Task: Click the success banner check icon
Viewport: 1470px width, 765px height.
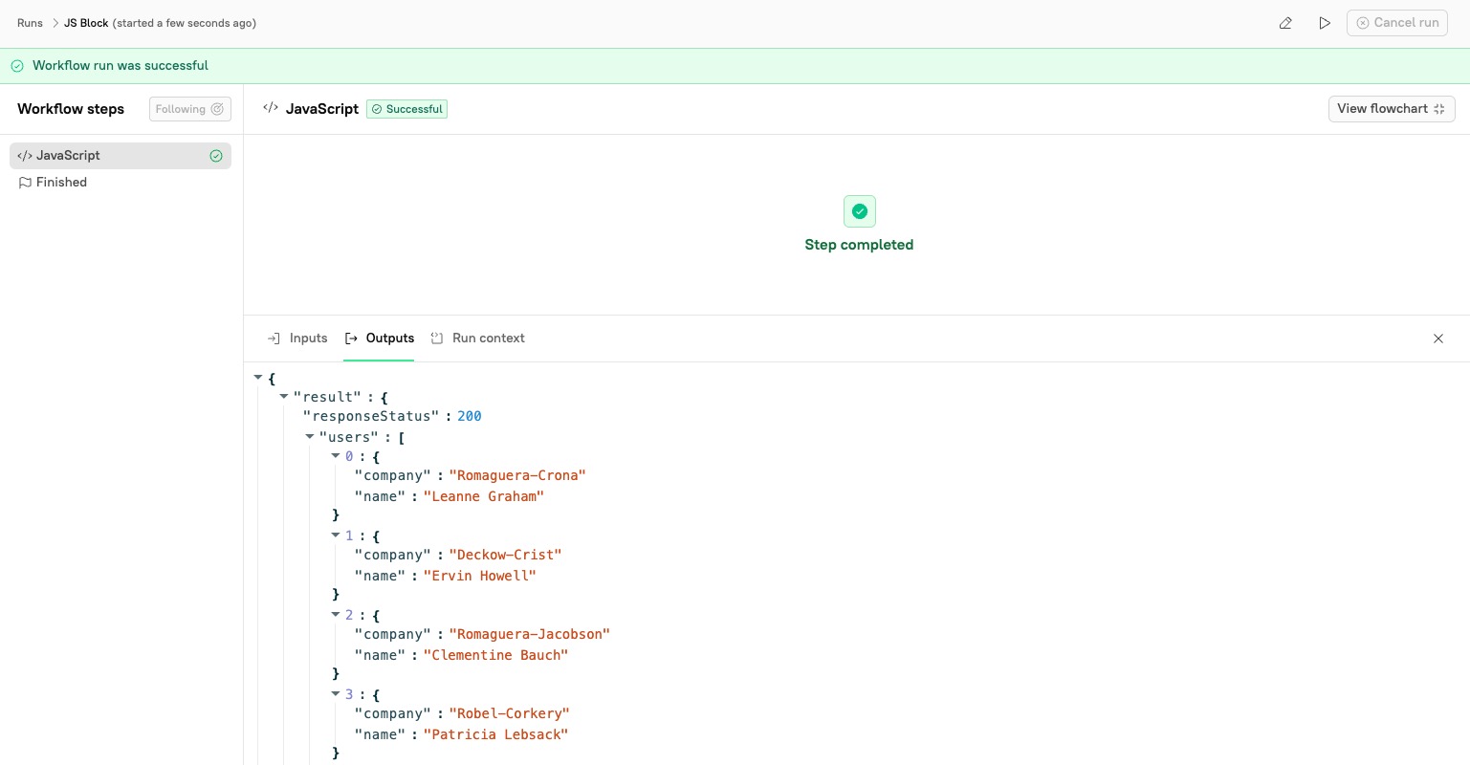Action: click(17, 66)
